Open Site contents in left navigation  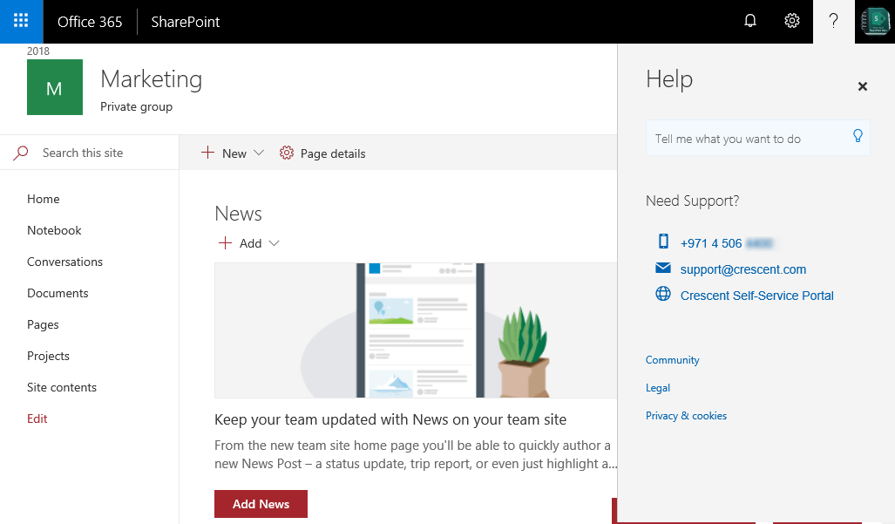pyautogui.click(x=62, y=387)
